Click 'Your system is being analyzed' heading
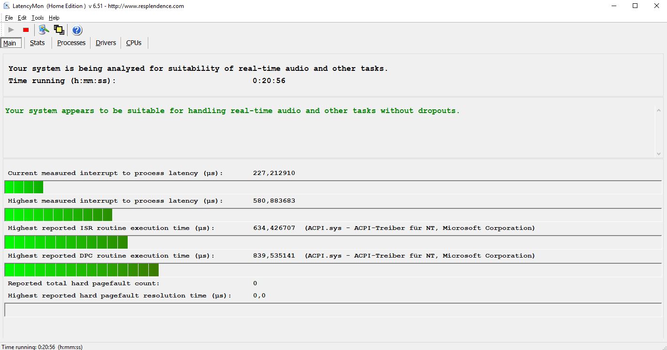The image size is (667, 350). click(198, 68)
